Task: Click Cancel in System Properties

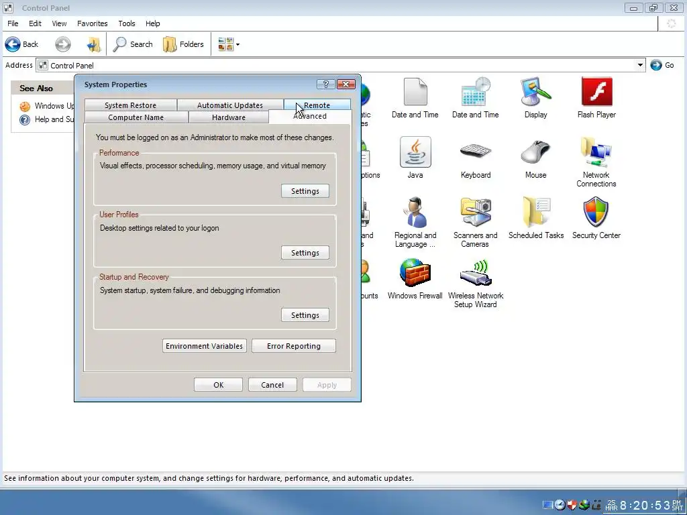Action: pyautogui.click(x=272, y=385)
